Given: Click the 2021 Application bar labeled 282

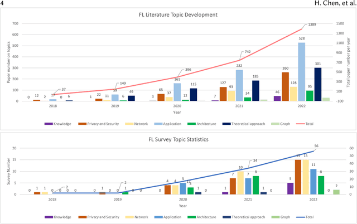Looking at the screenshot, I should (x=239, y=85).
